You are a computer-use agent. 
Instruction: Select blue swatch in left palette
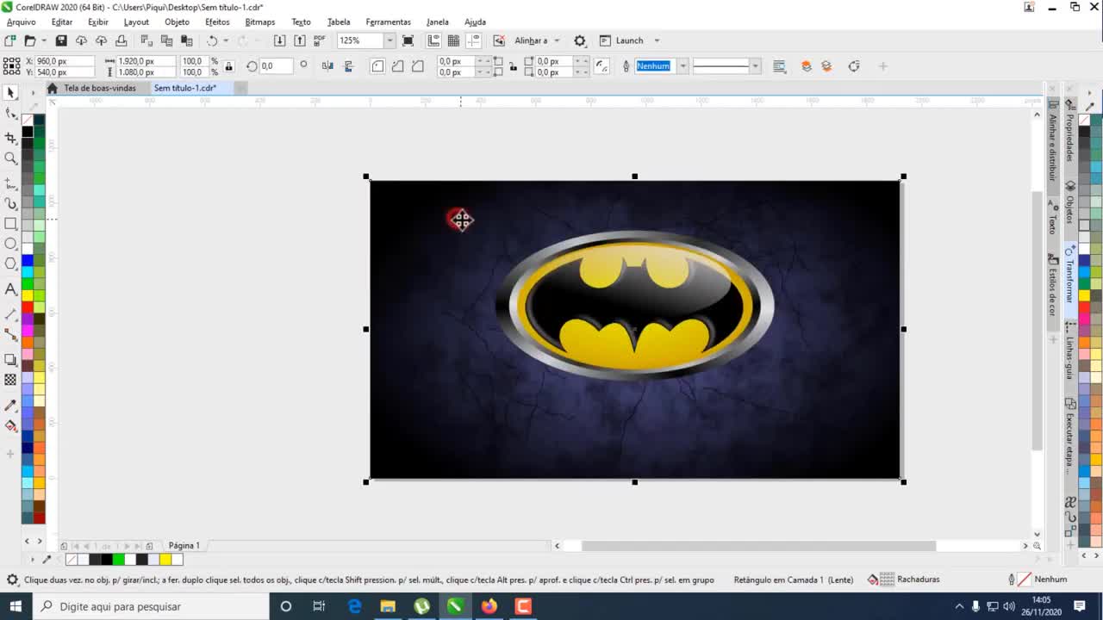point(28,260)
